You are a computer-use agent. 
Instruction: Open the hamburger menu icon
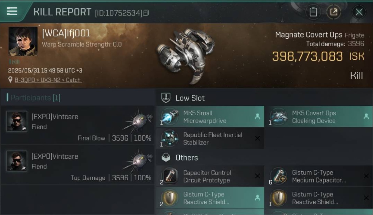[12, 11]
